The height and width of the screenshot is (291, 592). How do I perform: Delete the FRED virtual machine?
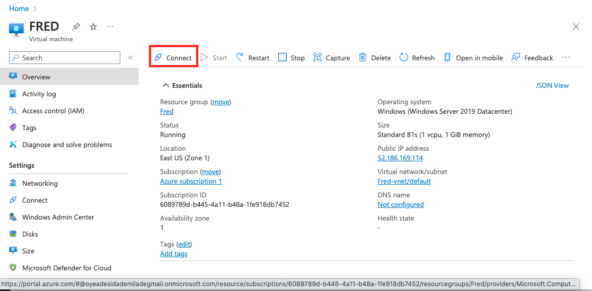click(375, 58)
